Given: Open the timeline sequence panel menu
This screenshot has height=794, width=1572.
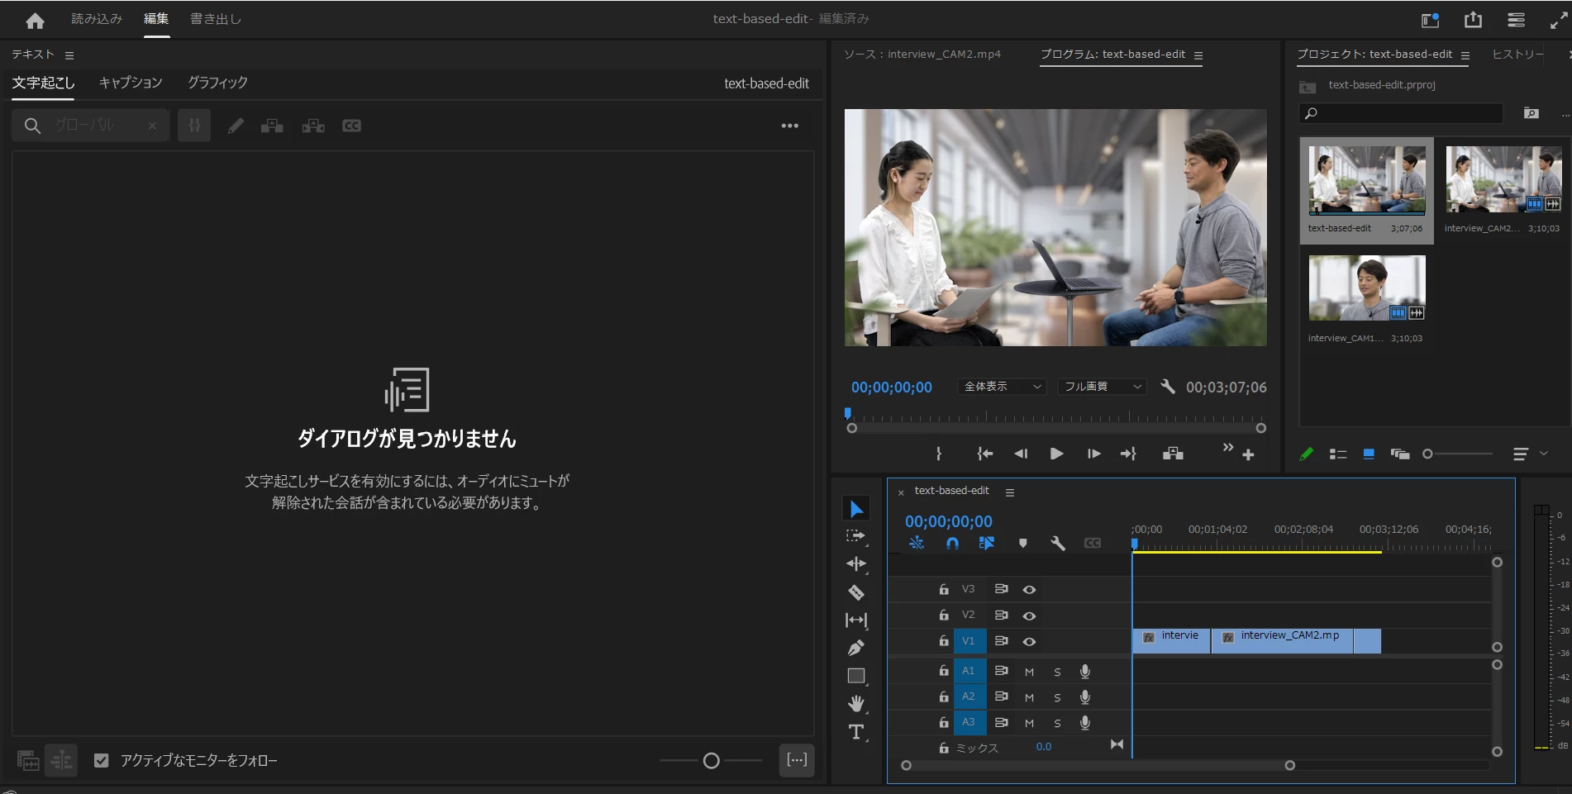Looking at the screenshot, I should [x=1009, y=492].
